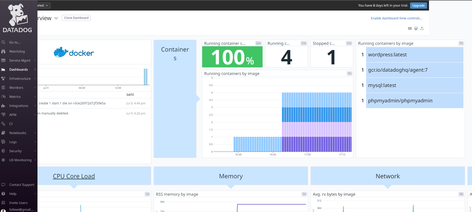Click Contact Support in the sidebar
Image resolution: width=472 pixels, height=212 pixels.
click(22, 185)
